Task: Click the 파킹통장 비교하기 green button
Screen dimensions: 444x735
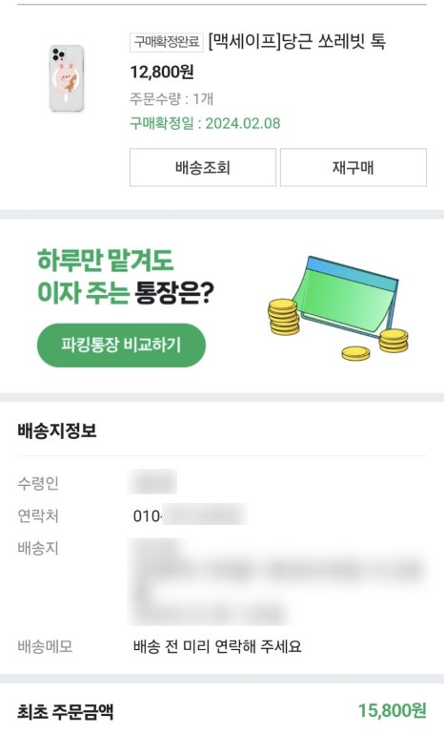Action: pos(121,345)
